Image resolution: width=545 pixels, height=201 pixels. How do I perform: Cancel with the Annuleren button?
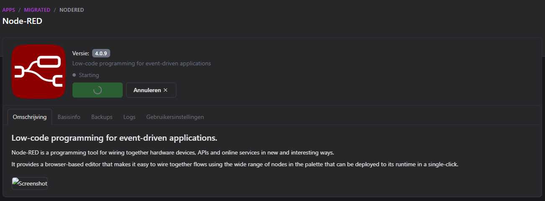pyautogui.click(x=151, y=90)
